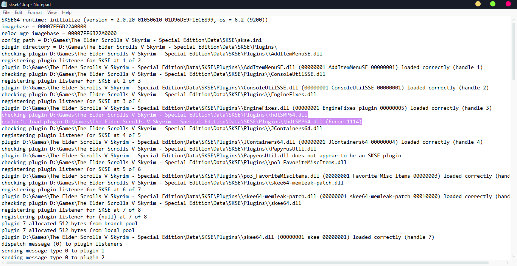Click skee64.dll 'loaded correctly (handle 7)' line

(x=218, y=237)
